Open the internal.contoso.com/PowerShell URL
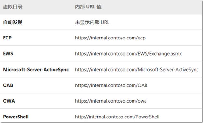This screenshot has width=203, height=123. pyautogui.click(x=117, y=117)
